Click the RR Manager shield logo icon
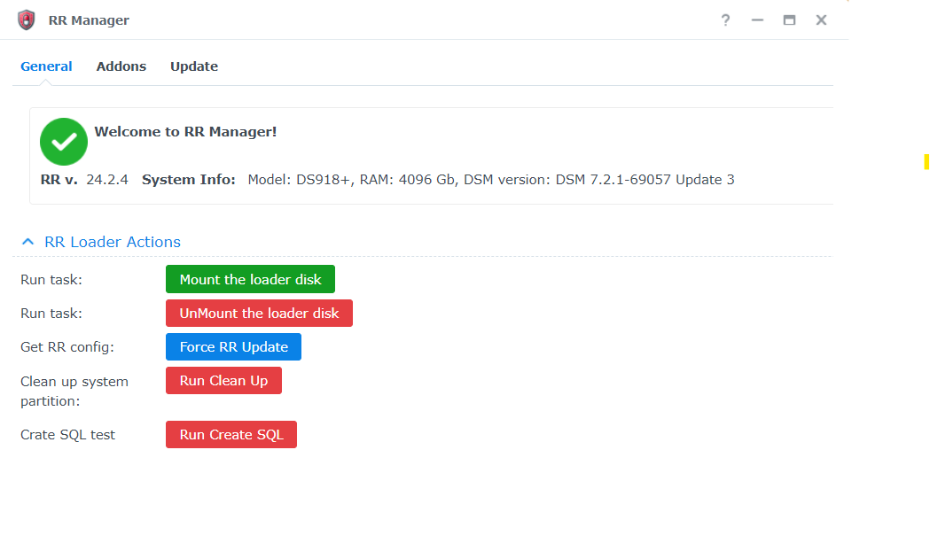Image resolution: width=930 pixels, height=543 pixels. tap(26, 20)
